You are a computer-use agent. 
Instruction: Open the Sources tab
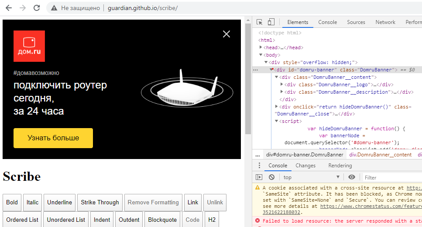[356, 22]
